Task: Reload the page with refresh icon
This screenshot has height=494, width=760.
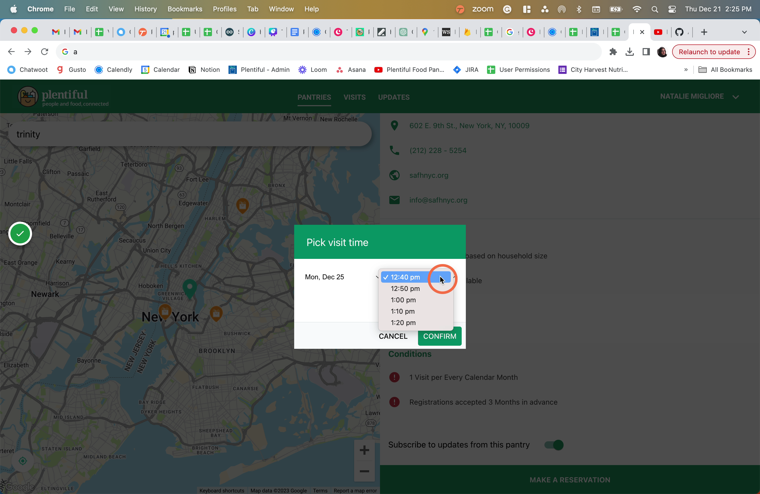Action: (x=44, y=52)
